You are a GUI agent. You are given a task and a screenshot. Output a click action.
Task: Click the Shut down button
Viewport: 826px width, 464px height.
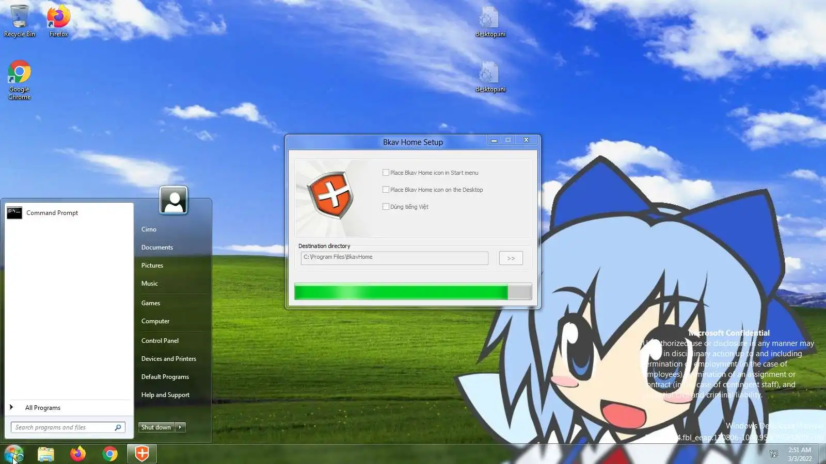(156, 427)
